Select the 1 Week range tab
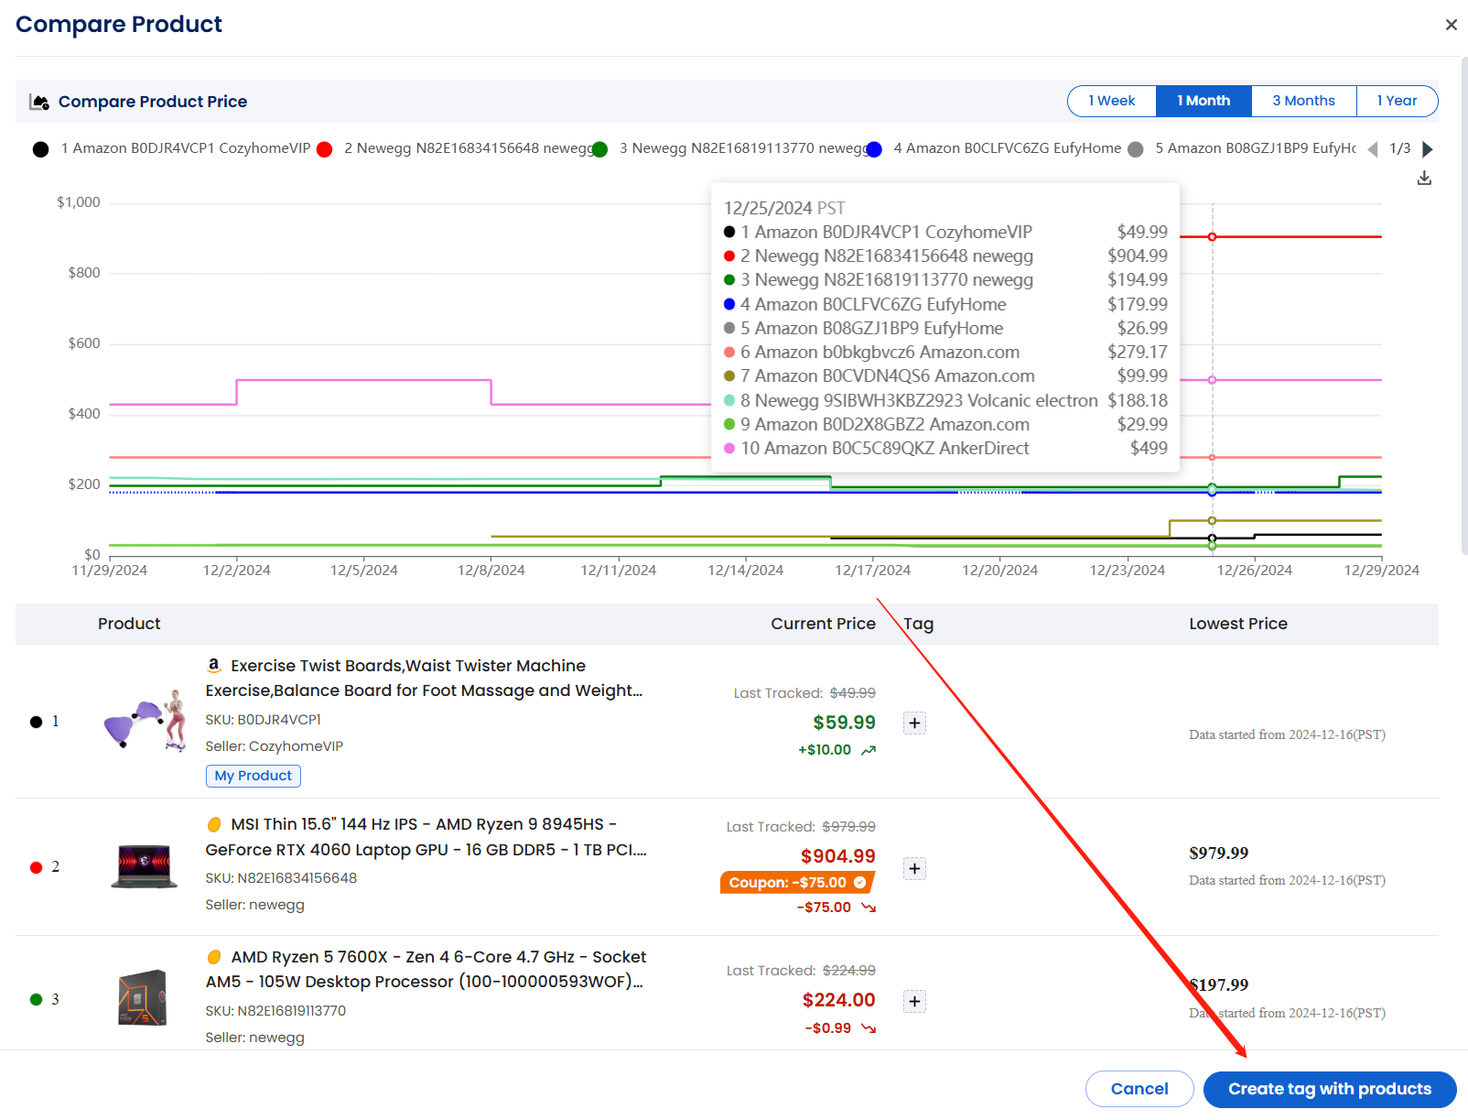Viewport: 1468px width, 1120px height. pyautogui.click(x=1112, y=101)
